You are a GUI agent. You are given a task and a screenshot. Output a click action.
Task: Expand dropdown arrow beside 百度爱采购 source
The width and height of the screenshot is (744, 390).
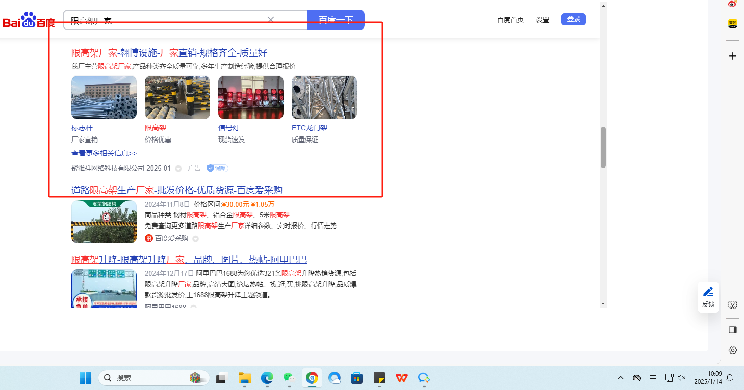click(195, 239)
